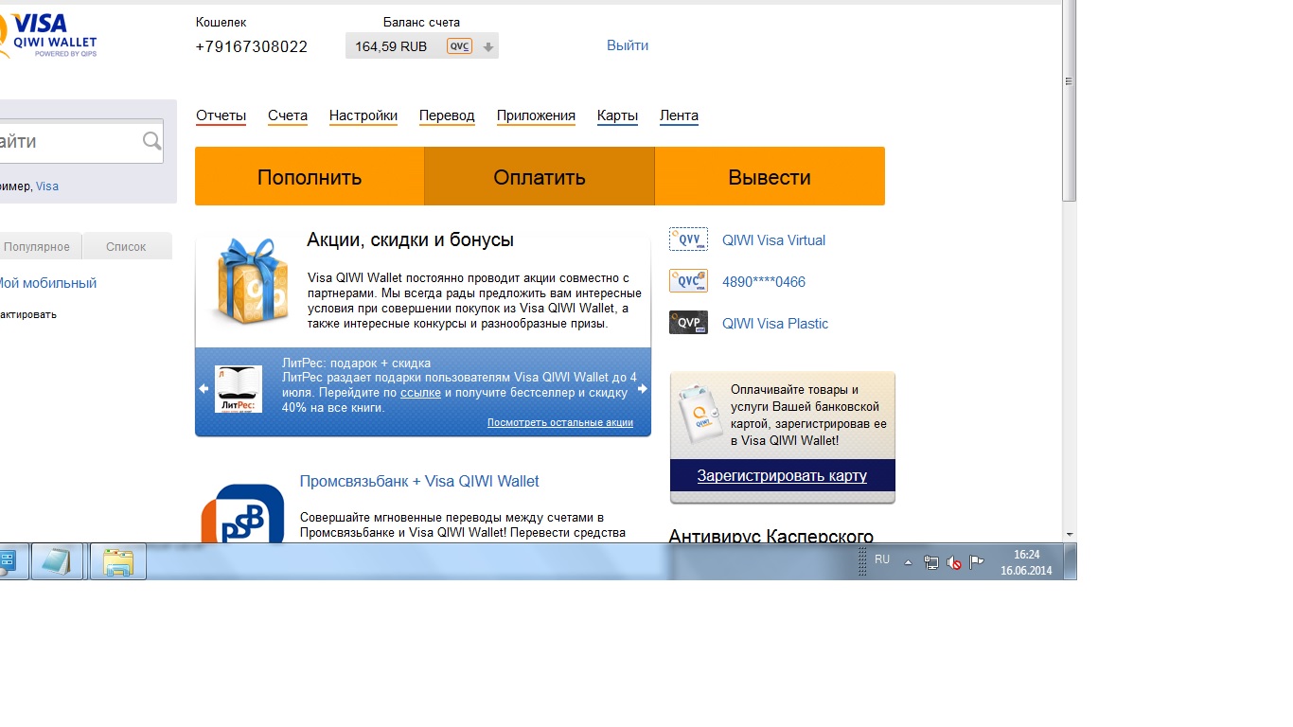Click the network tray icon
Viewport: 1293px width, 727px height.
click(931, 562)
